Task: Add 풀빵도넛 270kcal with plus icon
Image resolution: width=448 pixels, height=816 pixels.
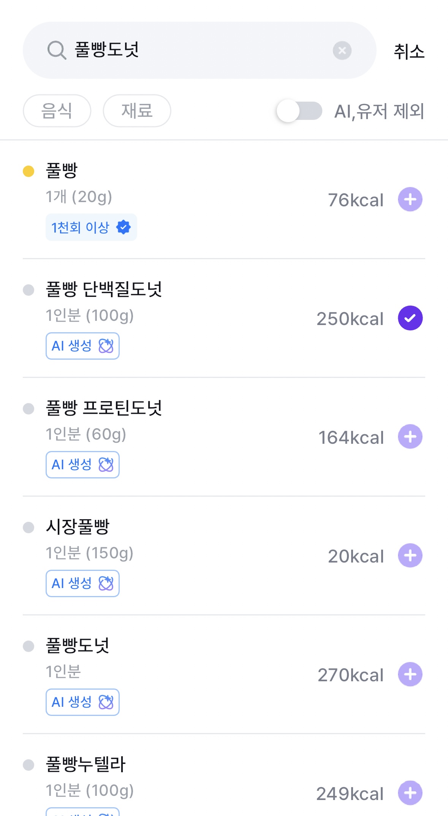Action: (x=410, y=674)
